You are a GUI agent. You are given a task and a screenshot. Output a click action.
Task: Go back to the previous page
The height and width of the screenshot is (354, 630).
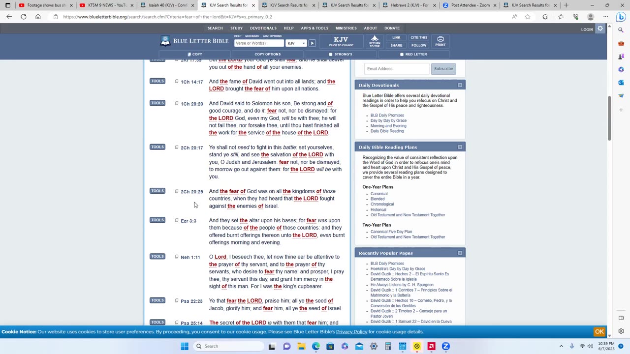tap(9, 17)
